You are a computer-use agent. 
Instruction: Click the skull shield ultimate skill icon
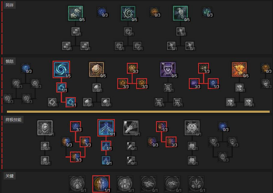[x=45, y=128]
